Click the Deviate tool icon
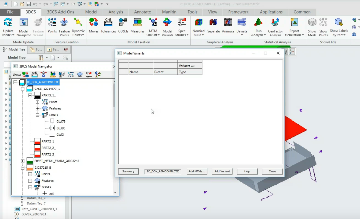This screenshot has width=360, height=219. tap(242, 23)
